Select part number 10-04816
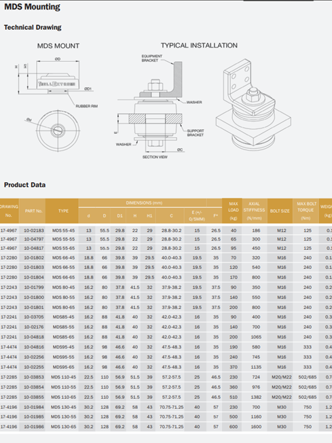332x443 pixels. click(x=34, y=347)
